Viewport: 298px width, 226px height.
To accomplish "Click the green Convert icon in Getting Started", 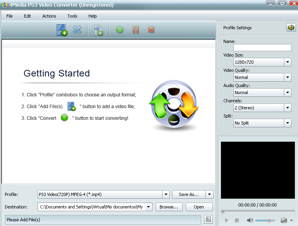I will 65,117.
